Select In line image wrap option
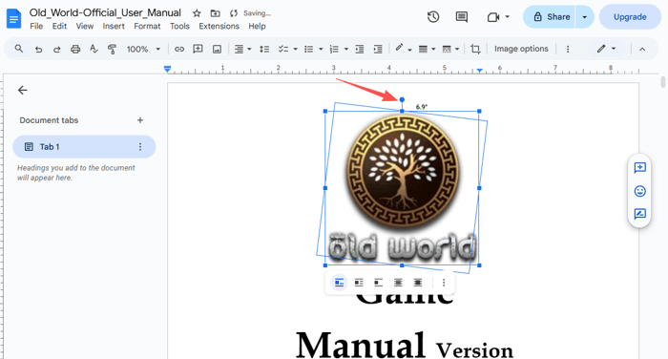 click(x=339, y=283)
